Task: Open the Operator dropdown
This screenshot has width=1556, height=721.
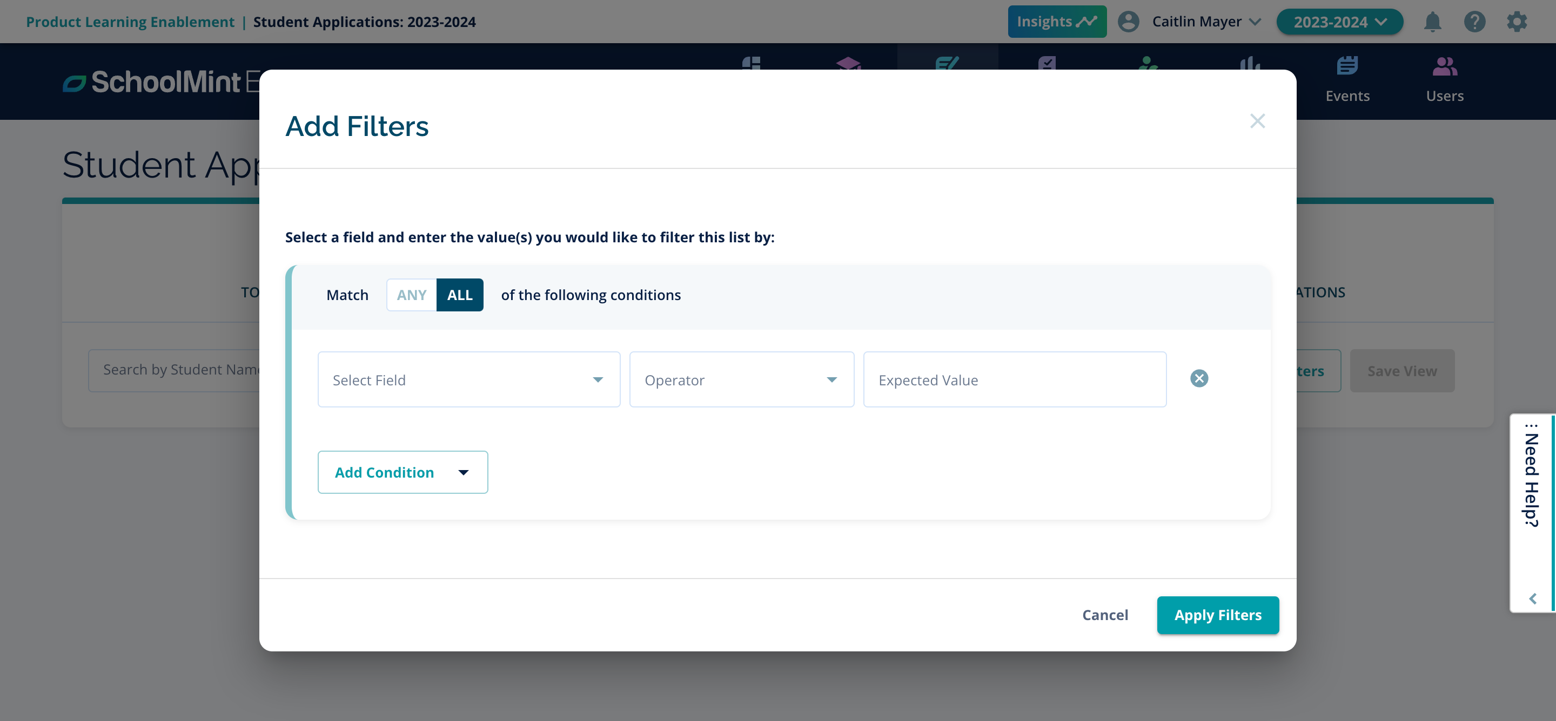Action: (x=741, y=379)
